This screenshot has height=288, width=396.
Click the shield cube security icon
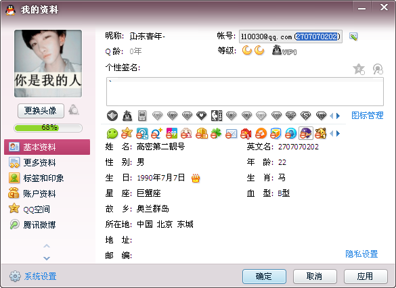(276, 133)
